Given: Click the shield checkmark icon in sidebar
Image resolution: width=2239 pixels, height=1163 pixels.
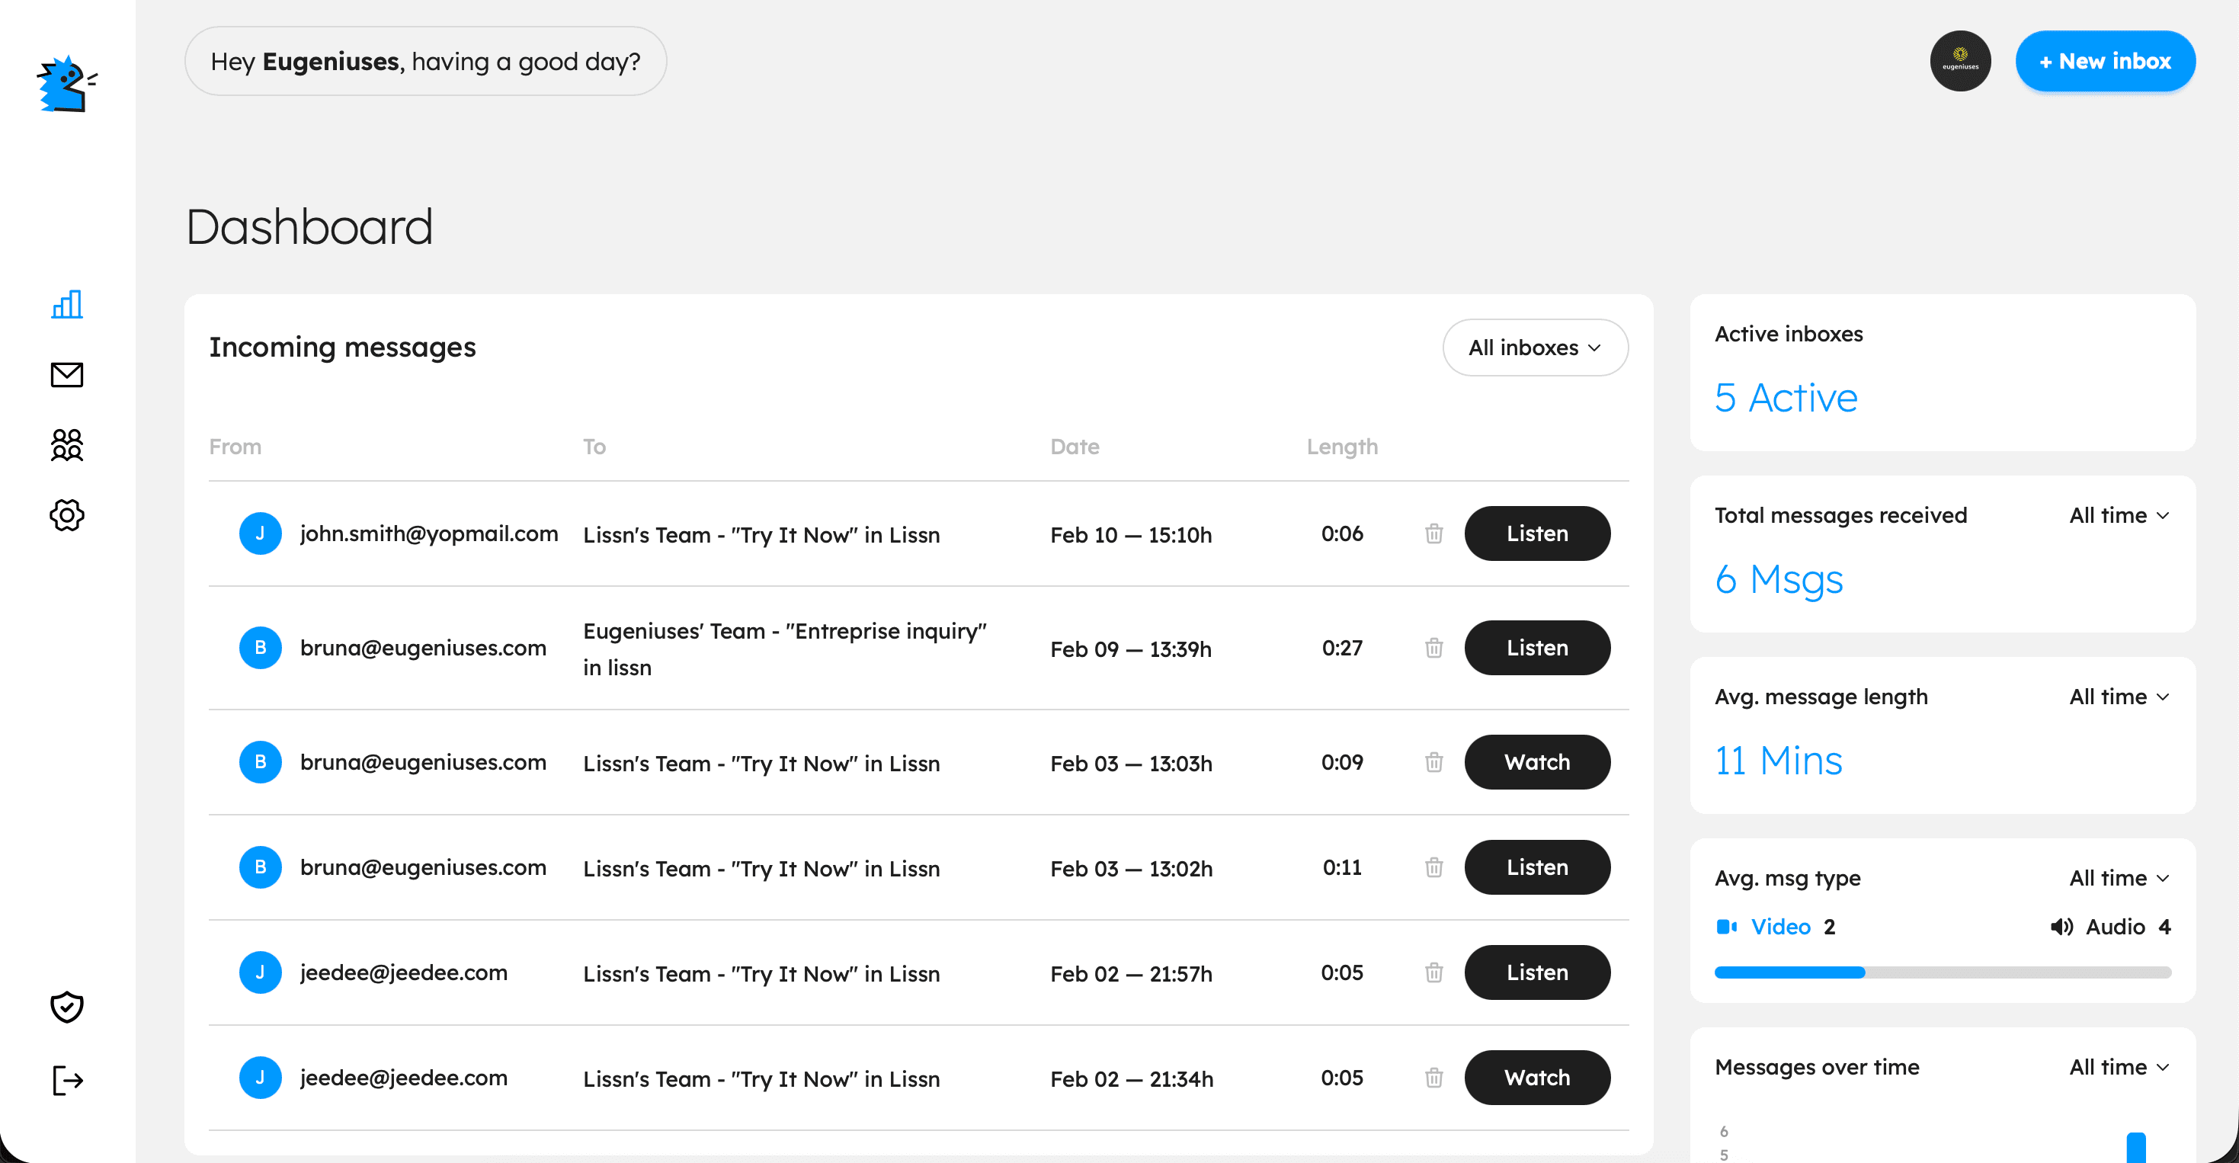Looking at the screenshot, I should [x=67, y=1007].
